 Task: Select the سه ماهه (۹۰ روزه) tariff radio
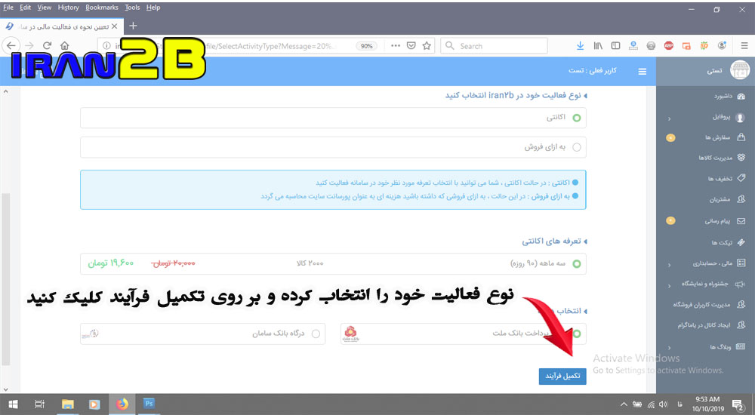coord(576,263)
